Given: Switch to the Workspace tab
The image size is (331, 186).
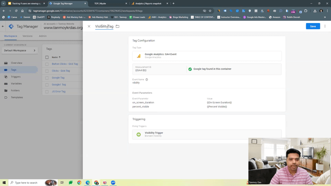Looking at the screenshot, I should (11, 36).
